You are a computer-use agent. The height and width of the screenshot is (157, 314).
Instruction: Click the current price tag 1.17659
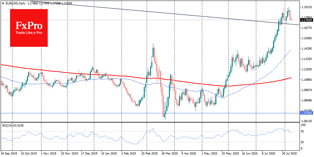(x=306, y=20)
